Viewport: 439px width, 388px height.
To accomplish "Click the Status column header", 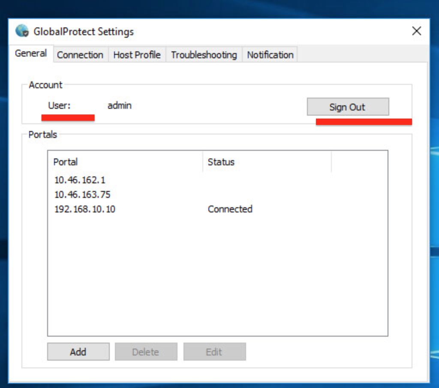I will [268, 162].
